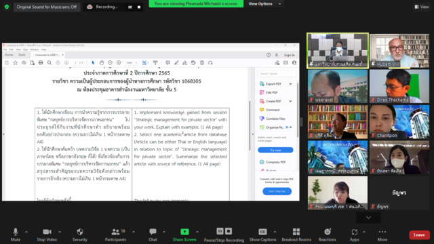Open Breakout Rooms
The height and width of the screenshot is (244, 434).
[x=296, y=235]
